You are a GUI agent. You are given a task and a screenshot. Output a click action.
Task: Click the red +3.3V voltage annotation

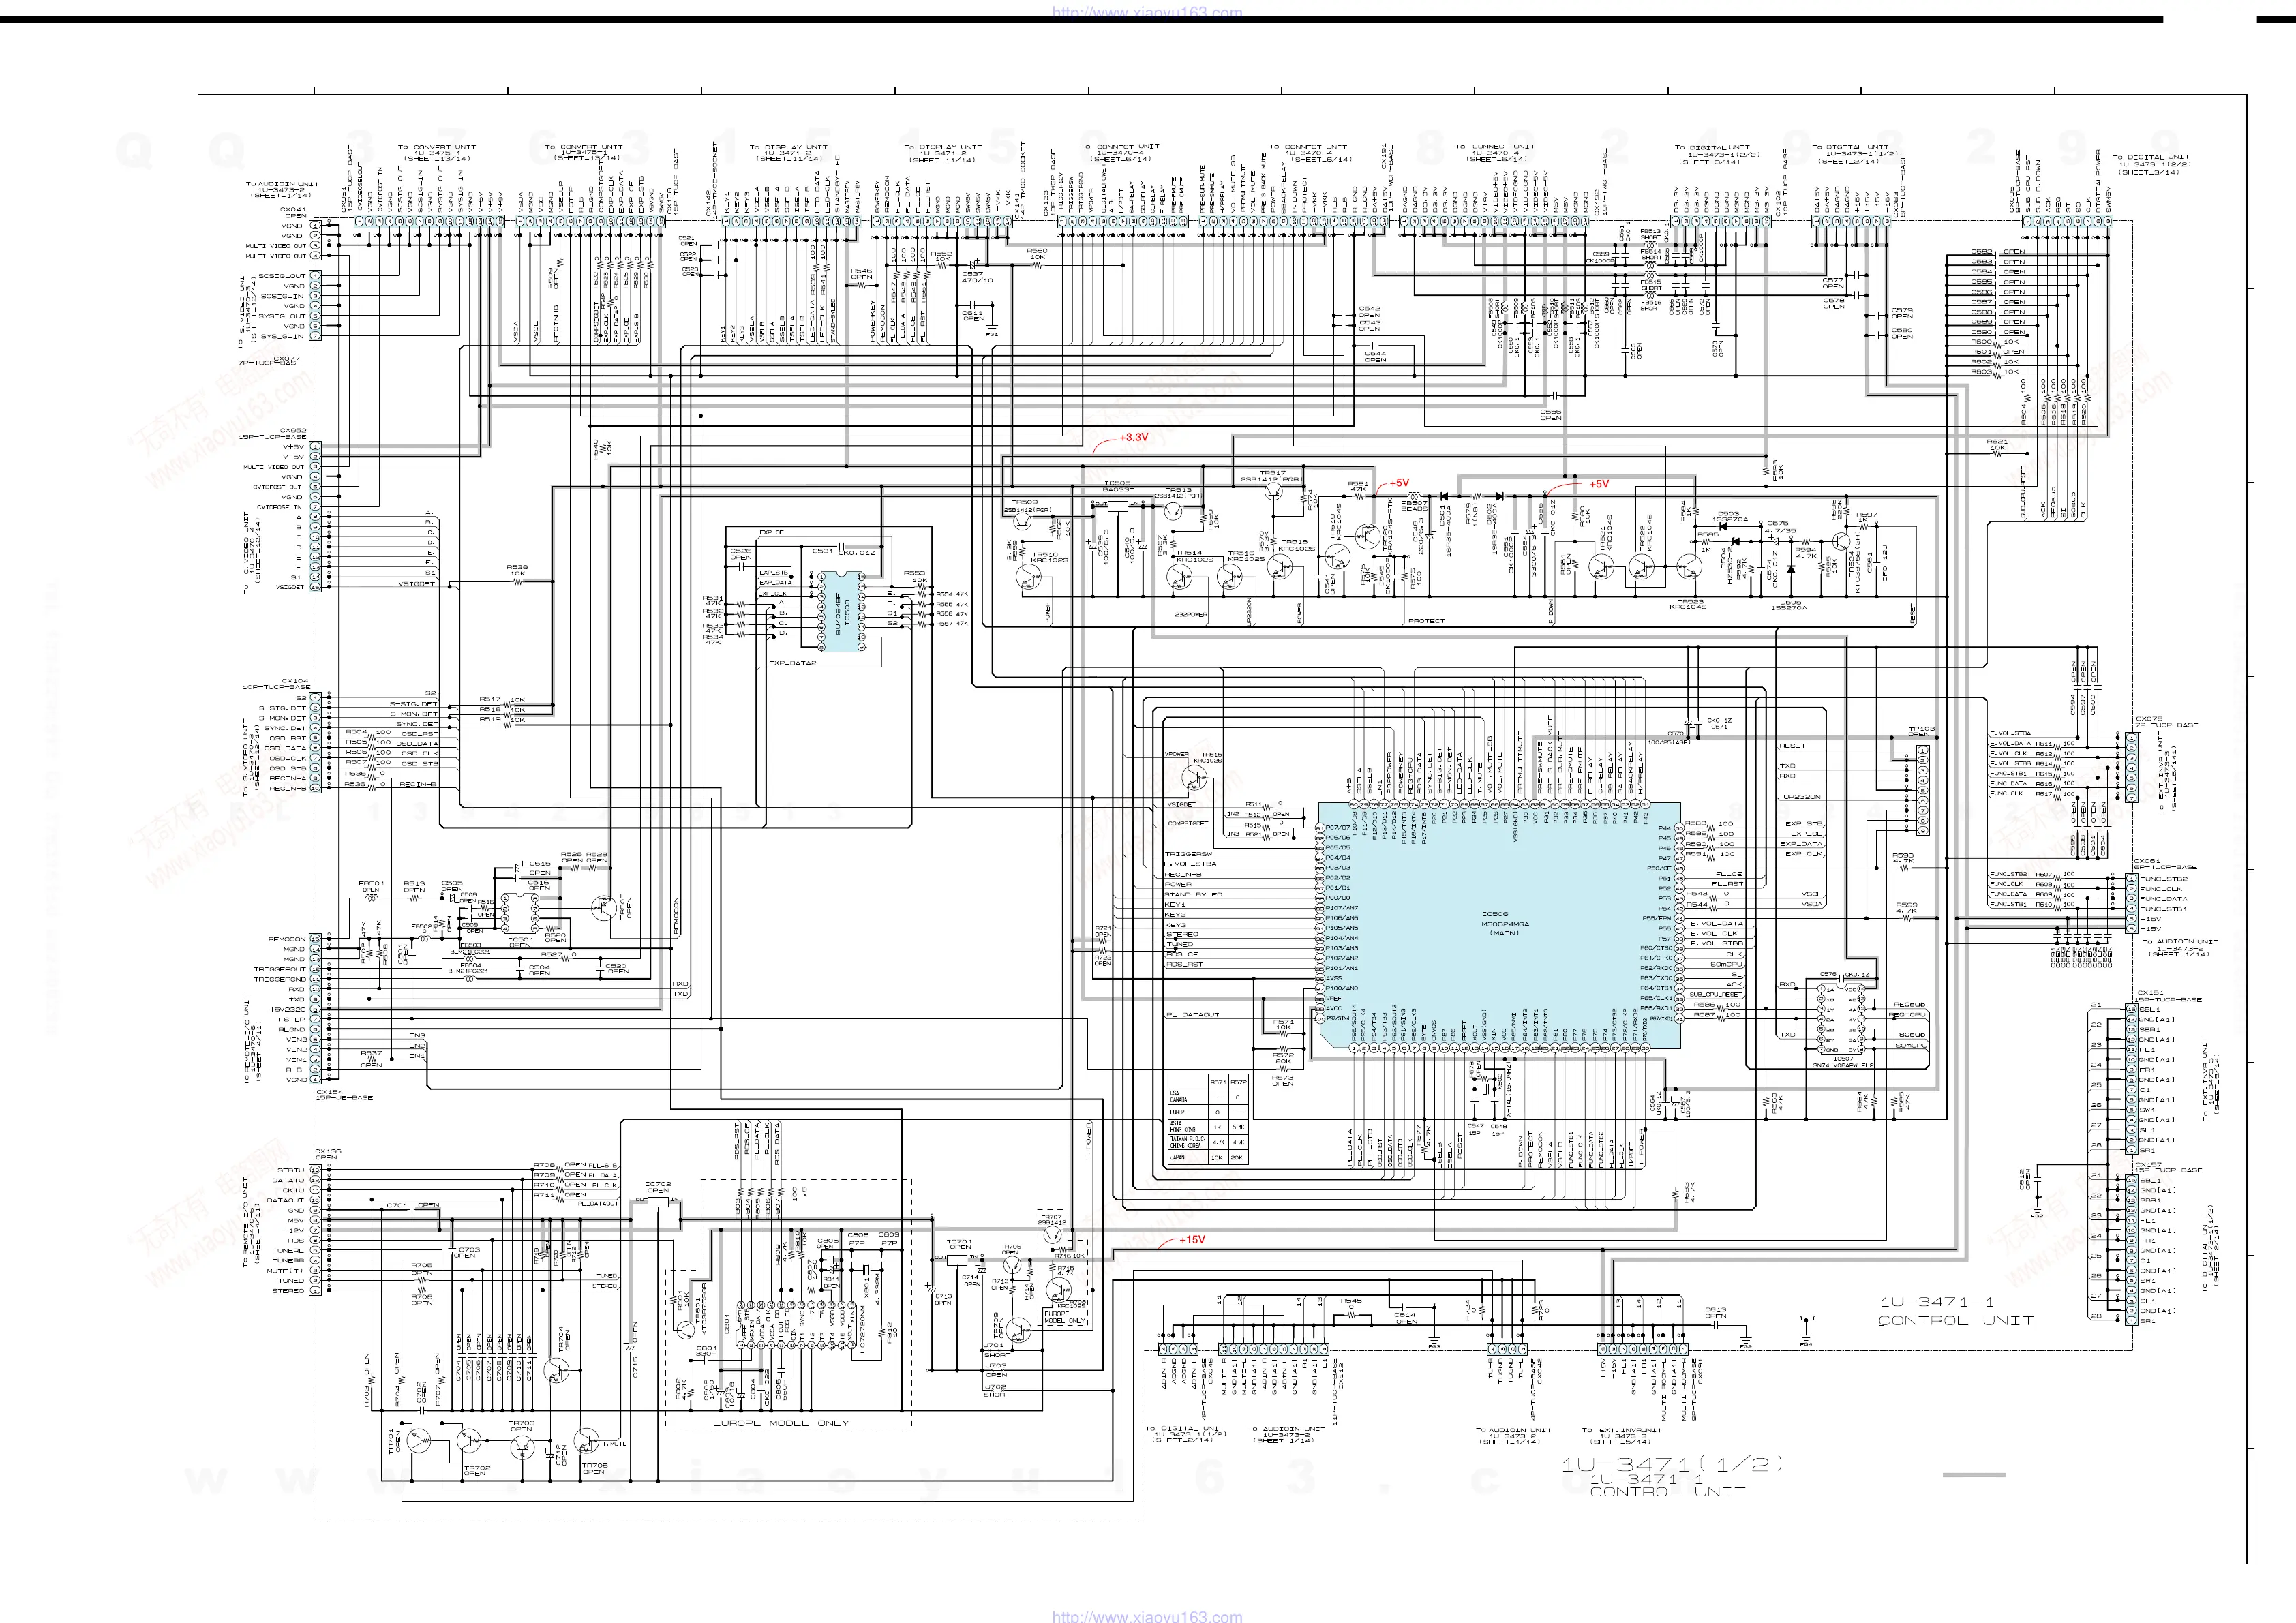pos(1133,438)
